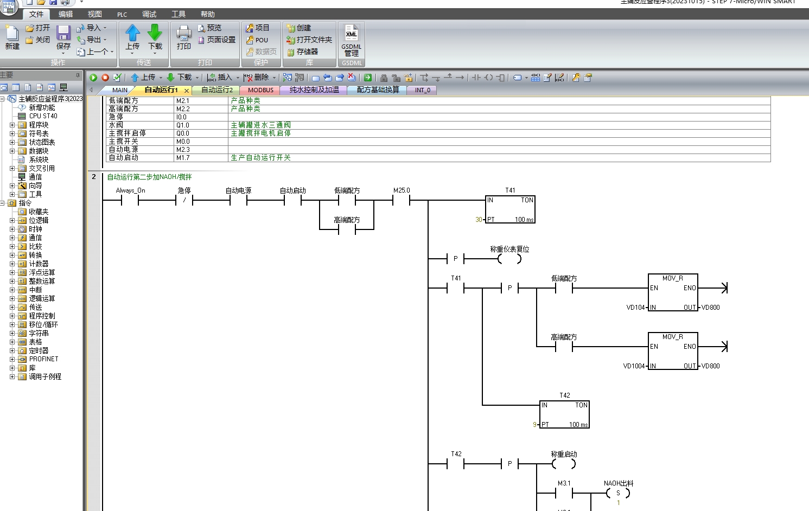Click the large 新建 new project icon

12,37
